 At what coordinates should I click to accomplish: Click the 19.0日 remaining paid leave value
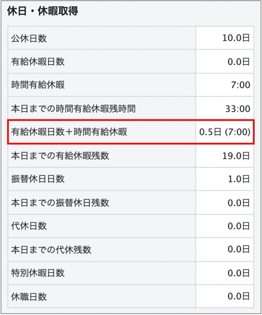point(236,156)
